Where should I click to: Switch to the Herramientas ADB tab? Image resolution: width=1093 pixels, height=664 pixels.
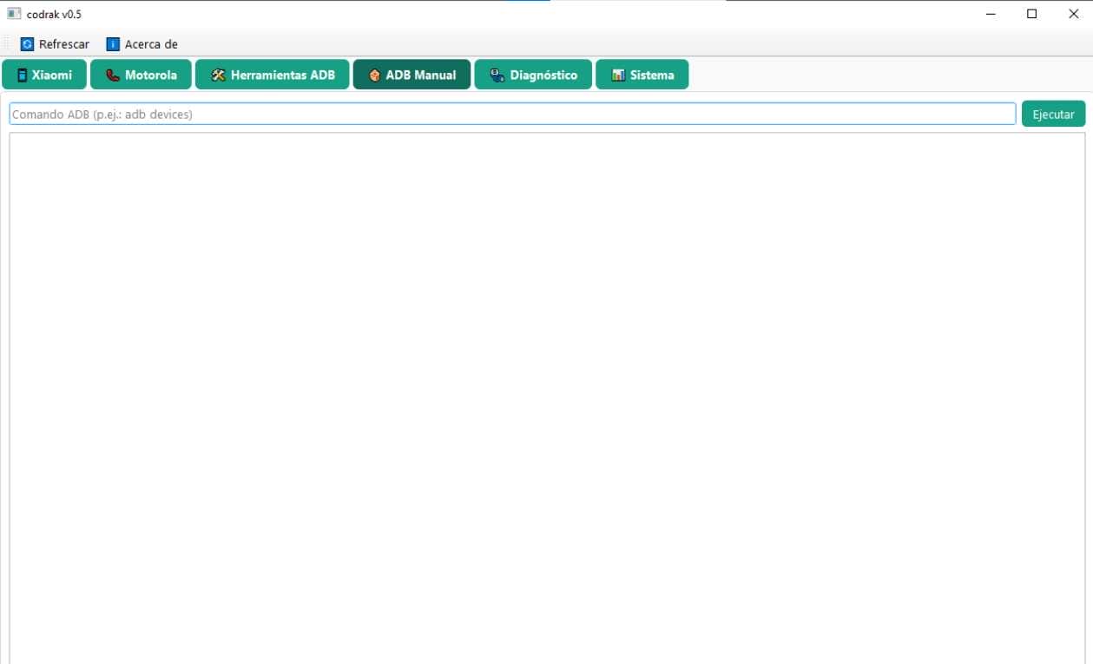(272, 75)
